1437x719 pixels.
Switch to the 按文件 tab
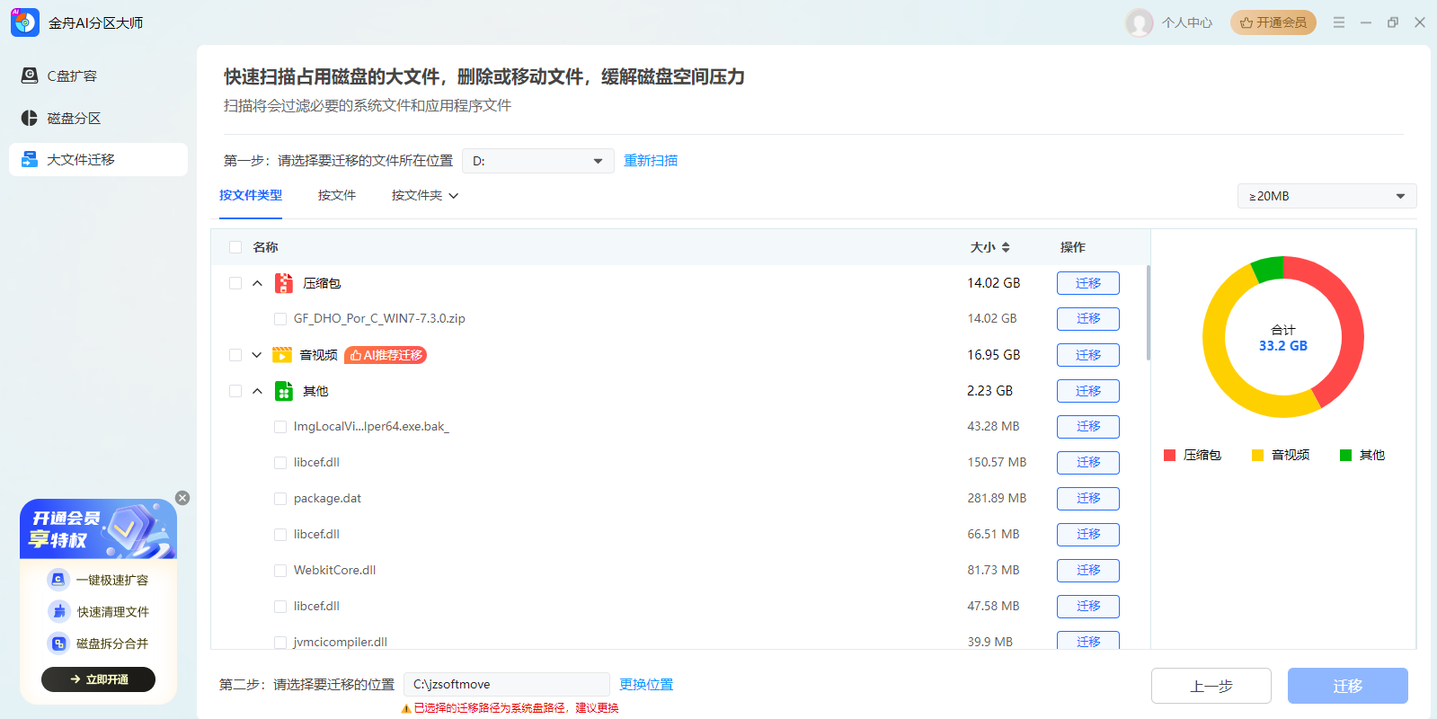pos(337,195)
